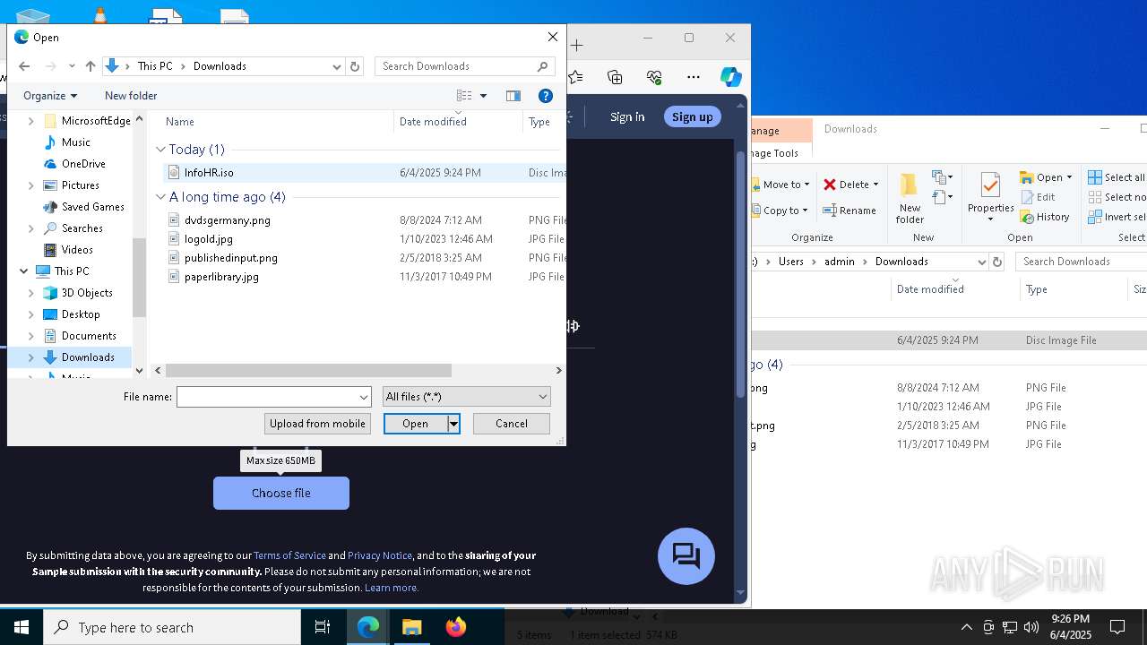
Task: Select the InfoHR.iso file
Action: click(209, 173)
